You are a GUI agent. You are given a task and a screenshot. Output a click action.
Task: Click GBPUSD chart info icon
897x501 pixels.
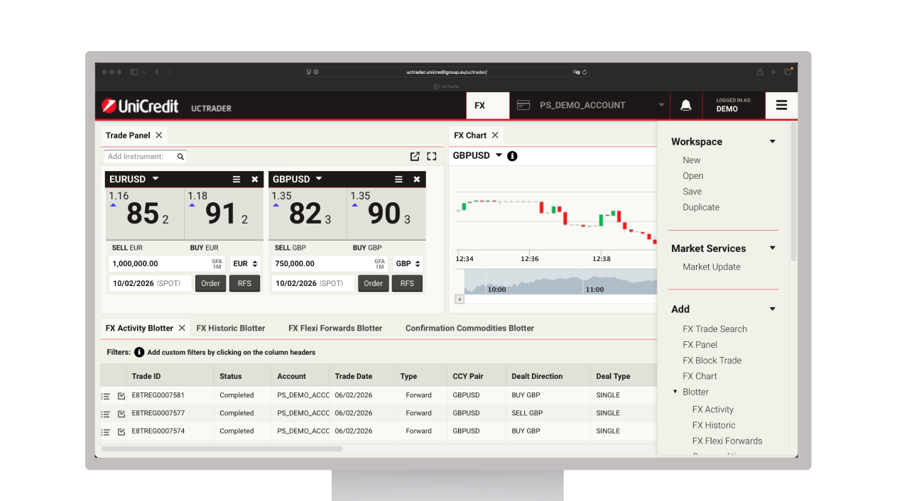point(512,156)
